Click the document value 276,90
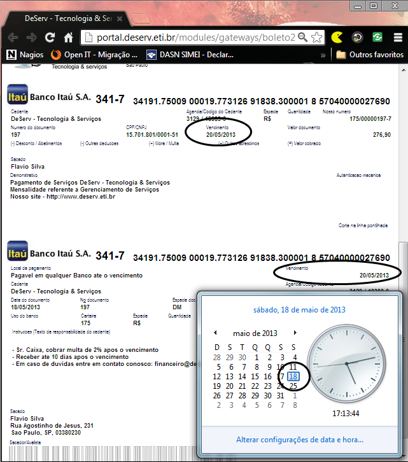408x462 pixels. click(x=382, y=135)
